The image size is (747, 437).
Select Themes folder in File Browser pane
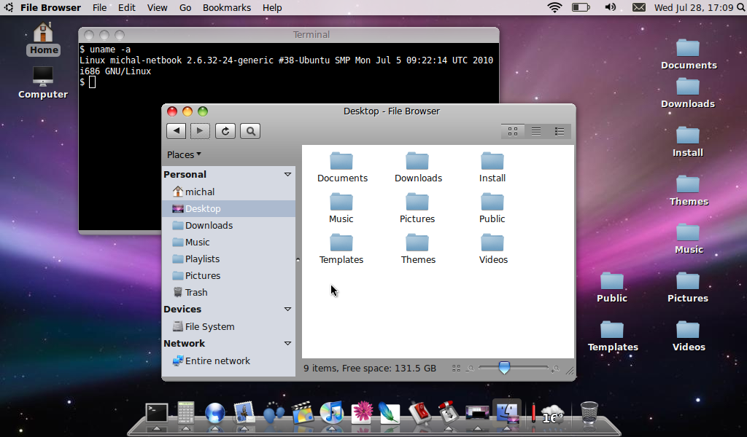[418, 249]
